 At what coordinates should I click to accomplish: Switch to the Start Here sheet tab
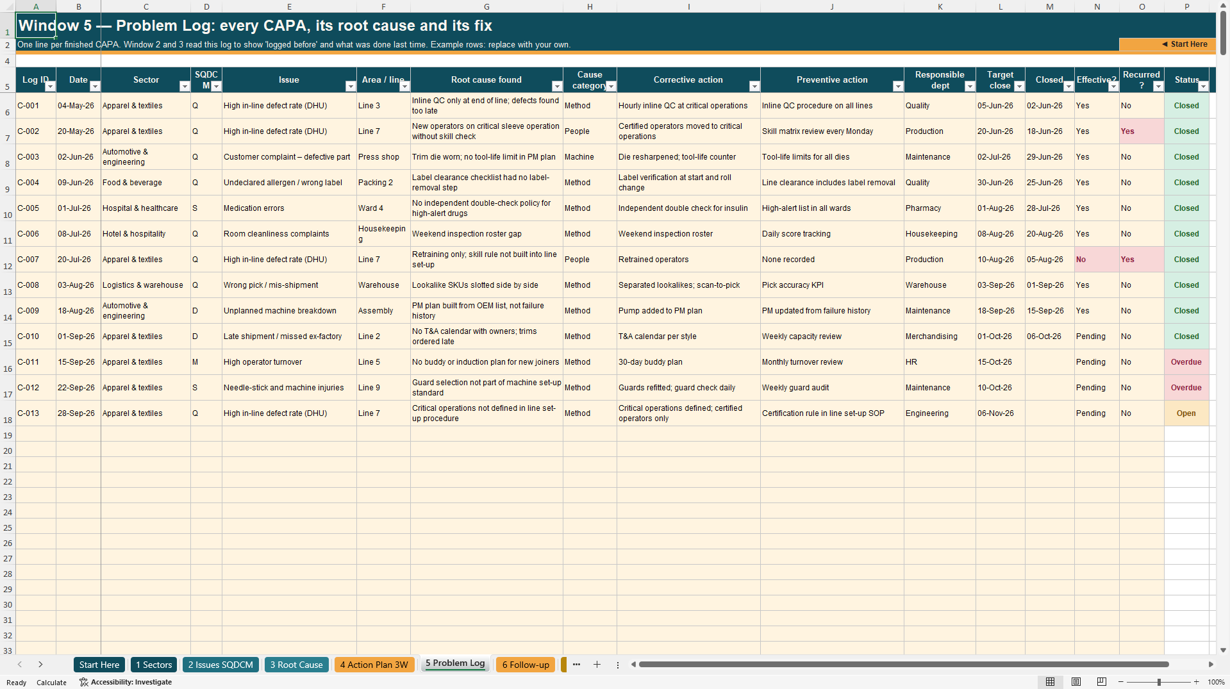pos(99,665)
